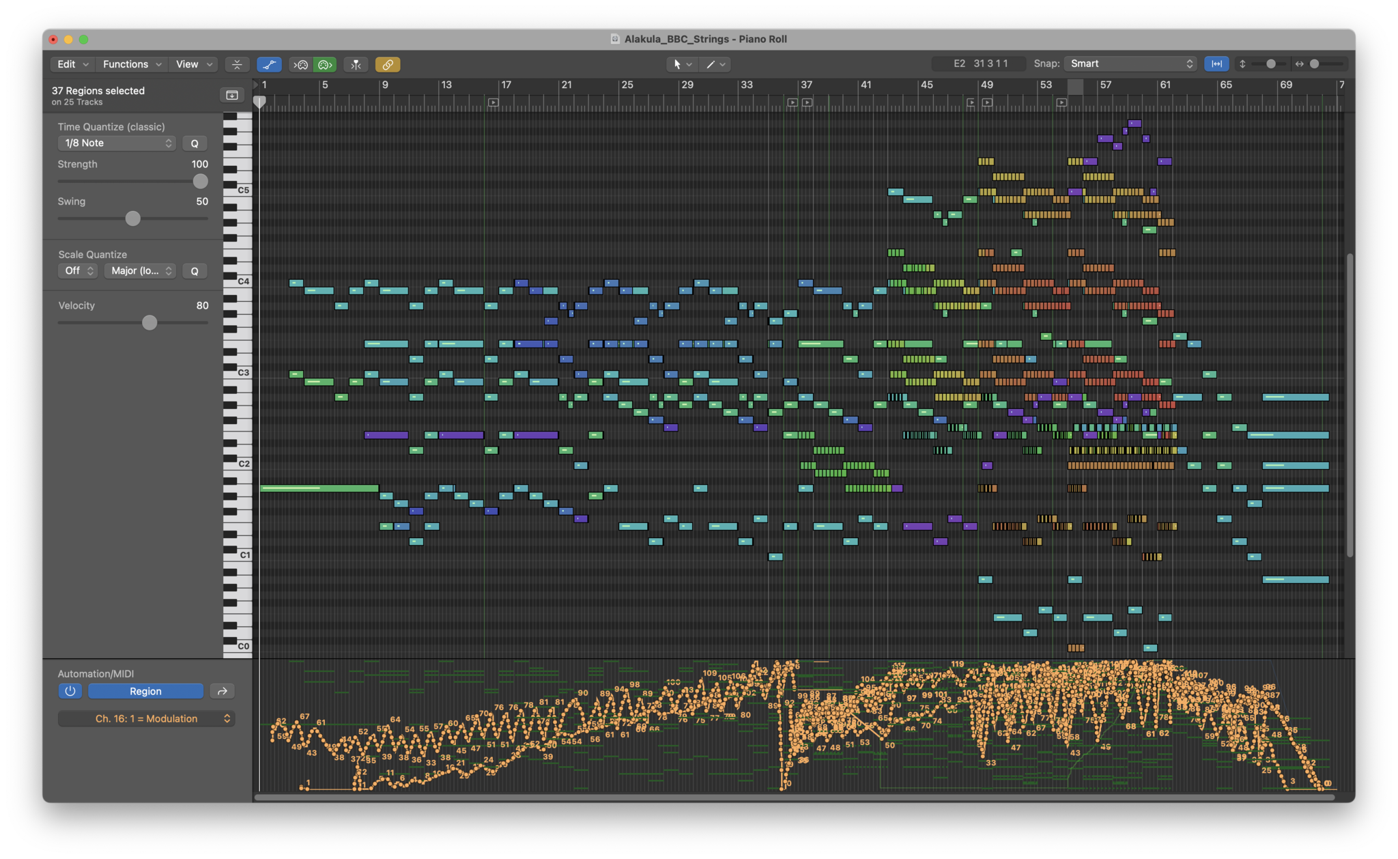This screenshot has width=1398, height=859.
Task: Toggle the green MIDI Out button
Action: coord(325,64)
